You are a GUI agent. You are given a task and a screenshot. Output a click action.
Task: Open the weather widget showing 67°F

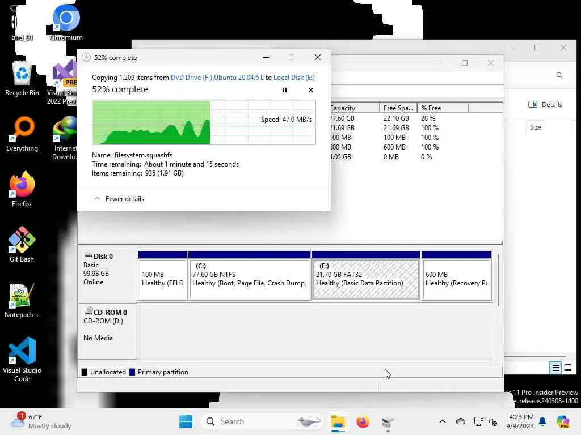(41, 421)
